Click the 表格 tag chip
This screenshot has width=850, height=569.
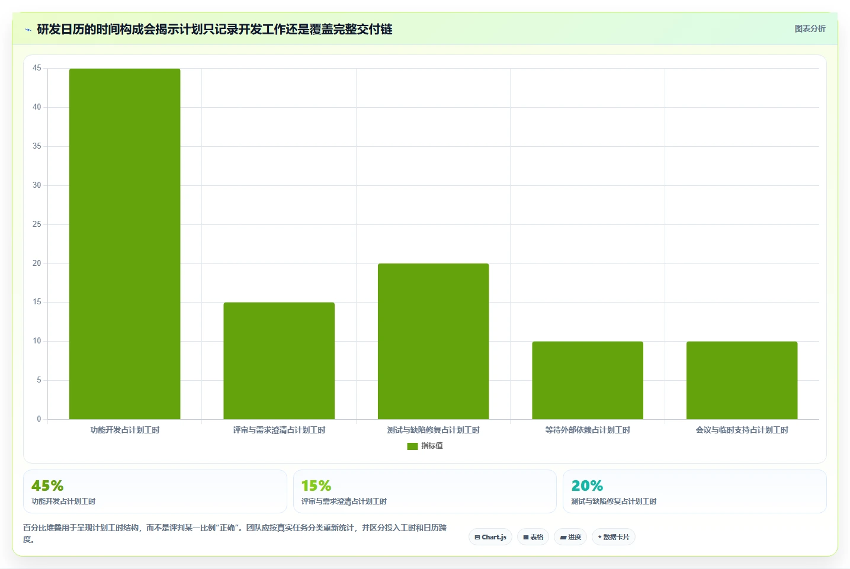tap(533, 537)
